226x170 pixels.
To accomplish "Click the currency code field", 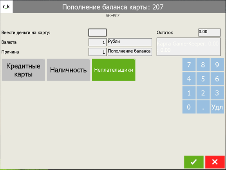I will [x=98, y=42].
